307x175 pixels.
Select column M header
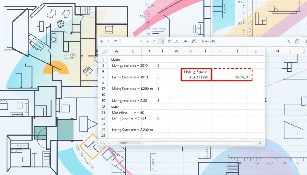[x=277, y=51]
